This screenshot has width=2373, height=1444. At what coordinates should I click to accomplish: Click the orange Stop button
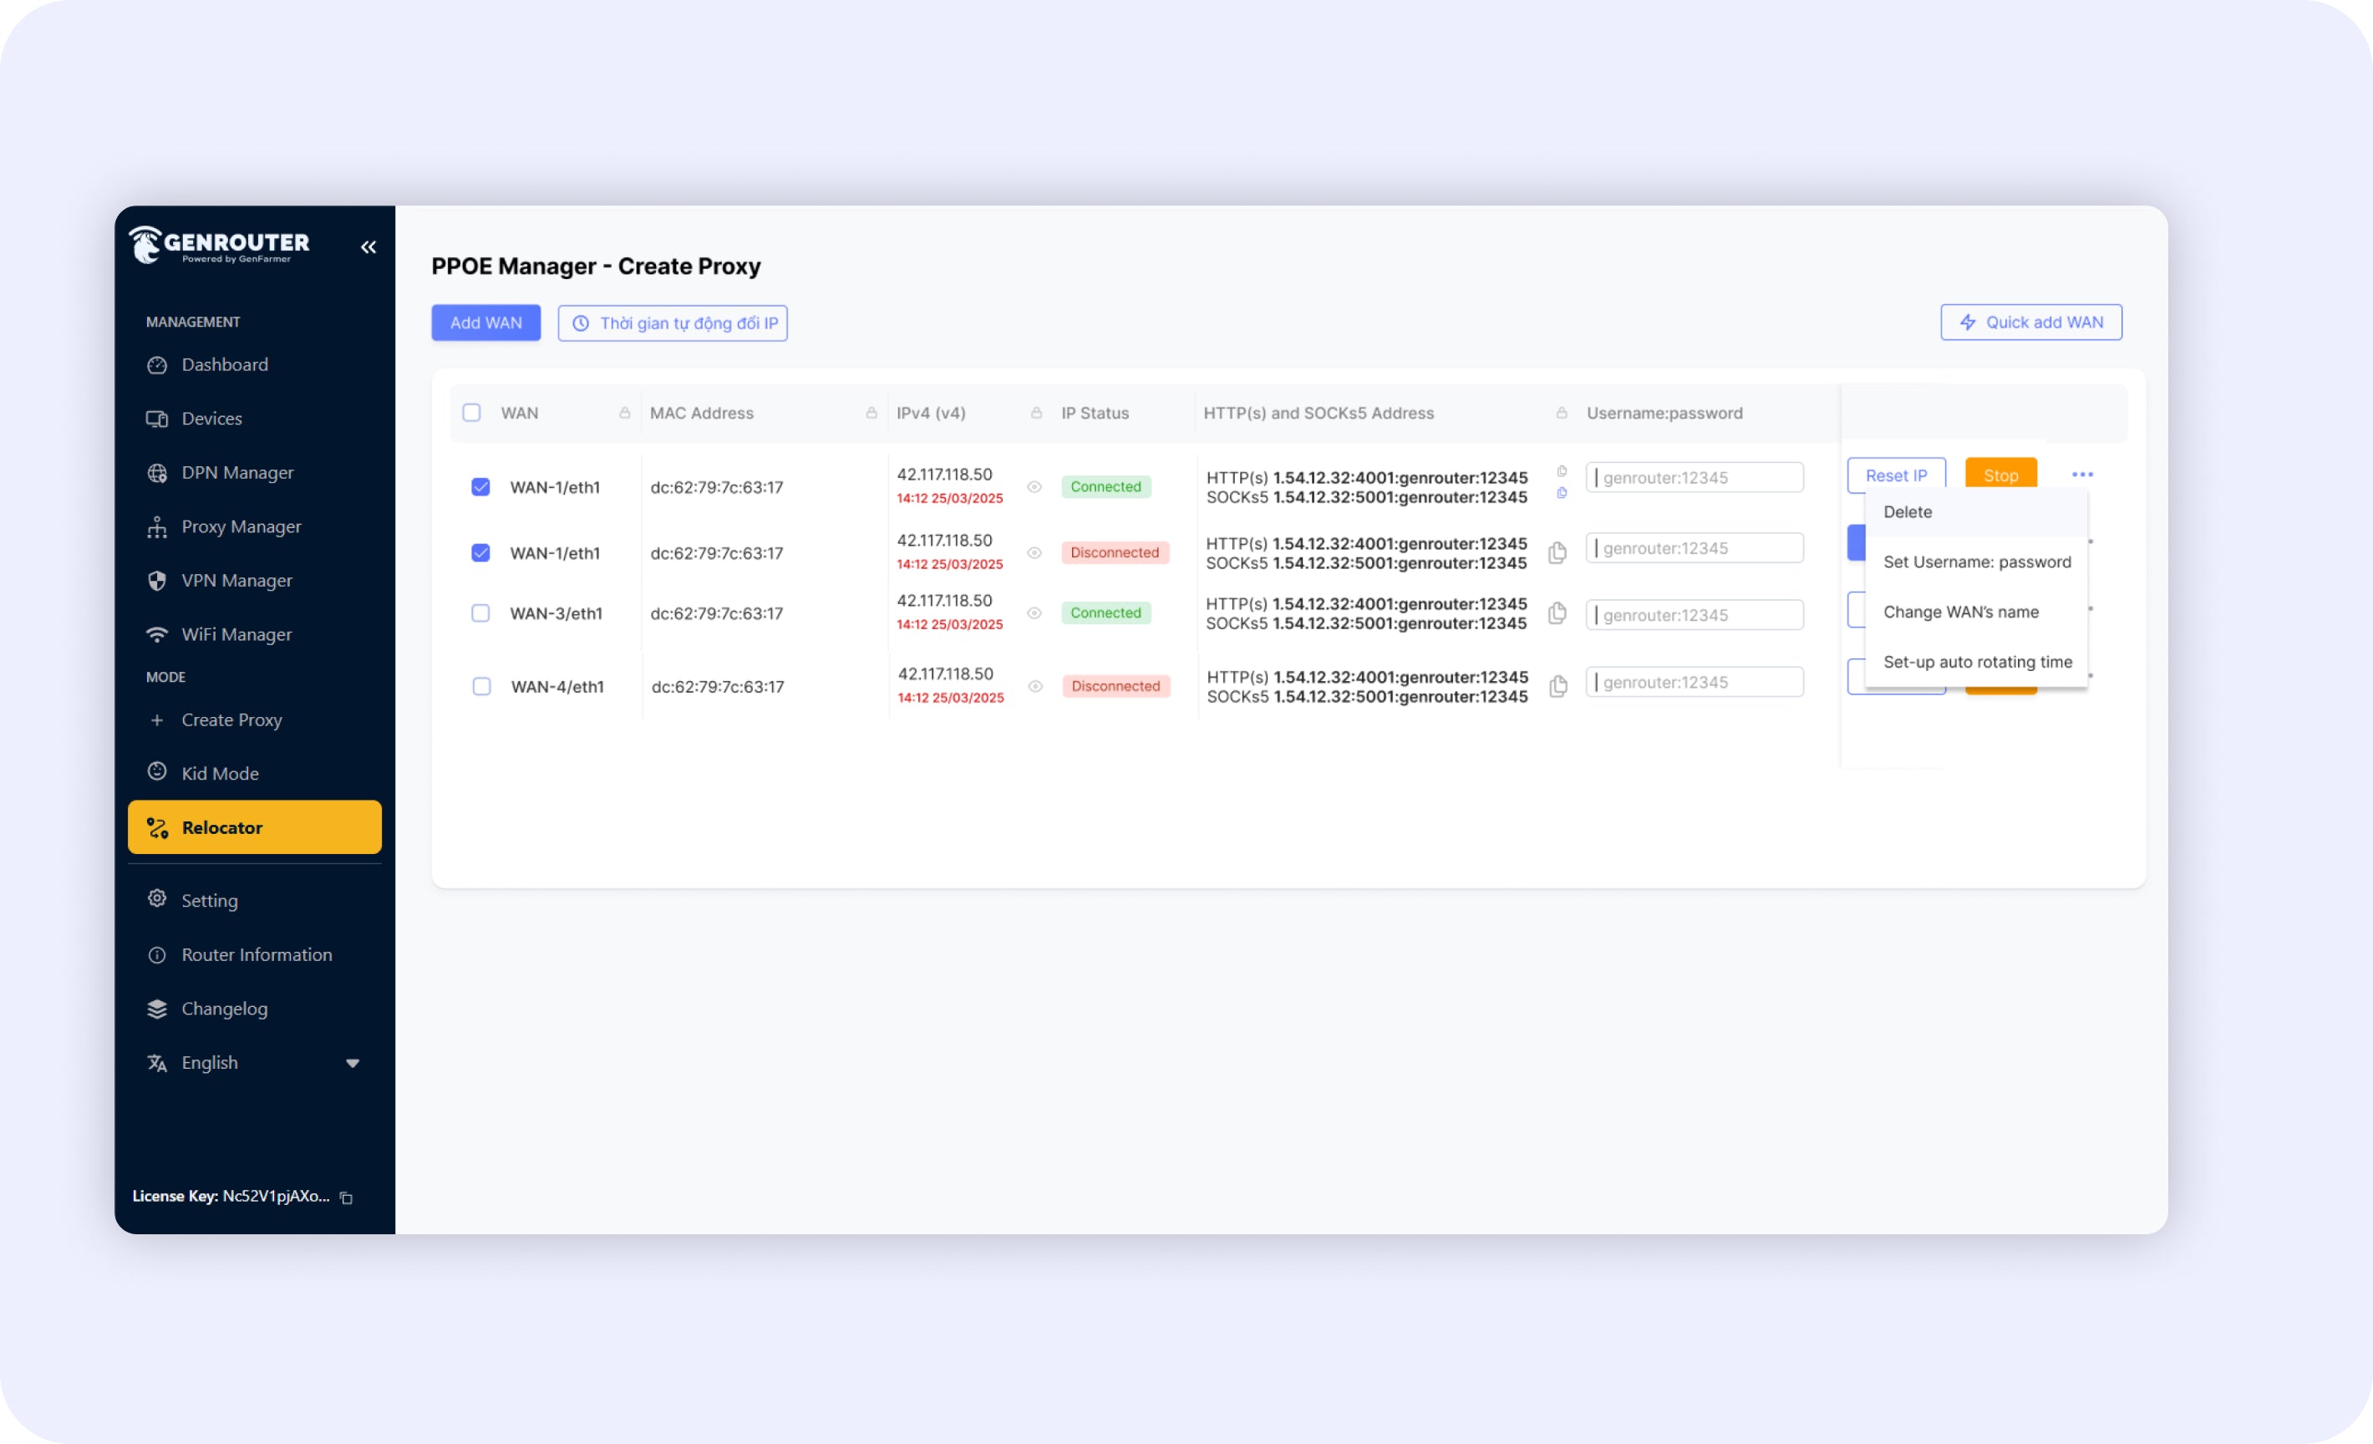click(x=2000, y=475)
